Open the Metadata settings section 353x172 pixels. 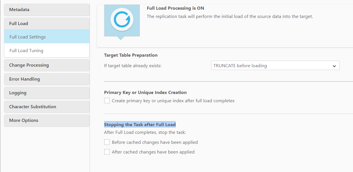47,10
